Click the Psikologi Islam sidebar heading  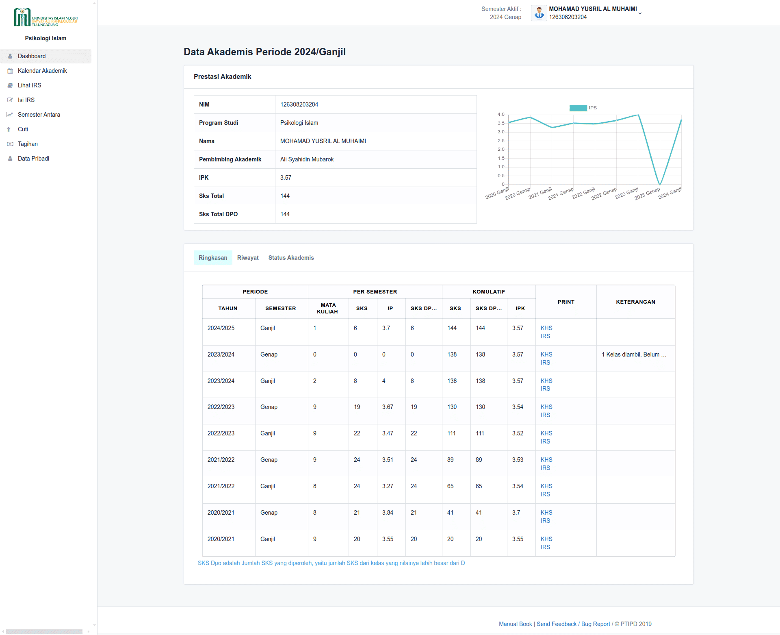pyautogui.click(x=45, y=38)
